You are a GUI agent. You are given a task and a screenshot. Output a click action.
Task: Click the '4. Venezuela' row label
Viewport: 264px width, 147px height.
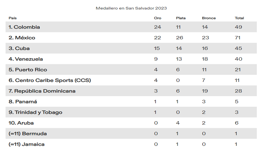[26, 59]
